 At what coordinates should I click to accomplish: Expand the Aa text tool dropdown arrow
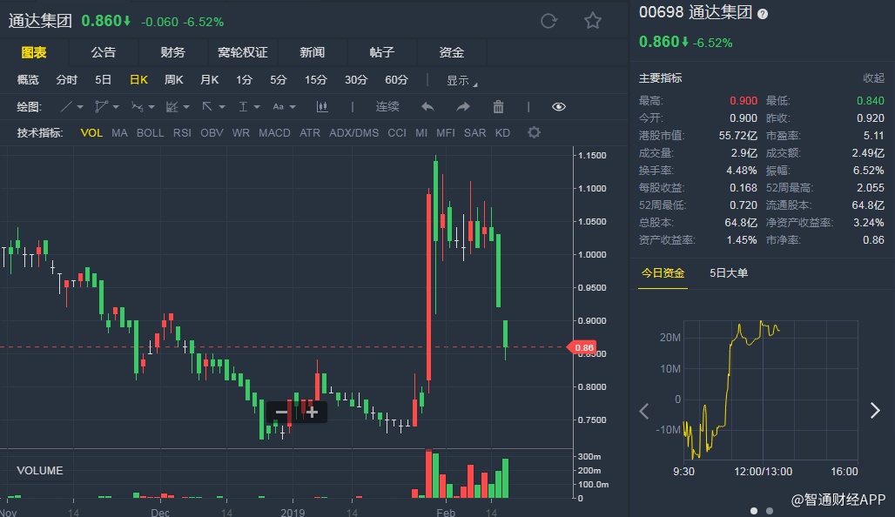point(293,107)
